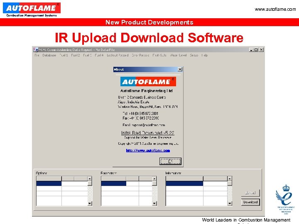Open the autoflame.com hyperlink in About dialog
299x224 pixels.
click(148, 151)
